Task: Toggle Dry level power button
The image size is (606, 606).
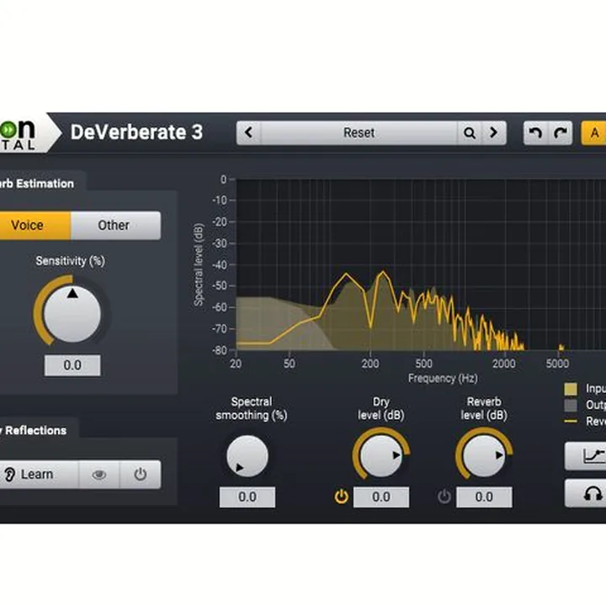Action: (341, 497)
